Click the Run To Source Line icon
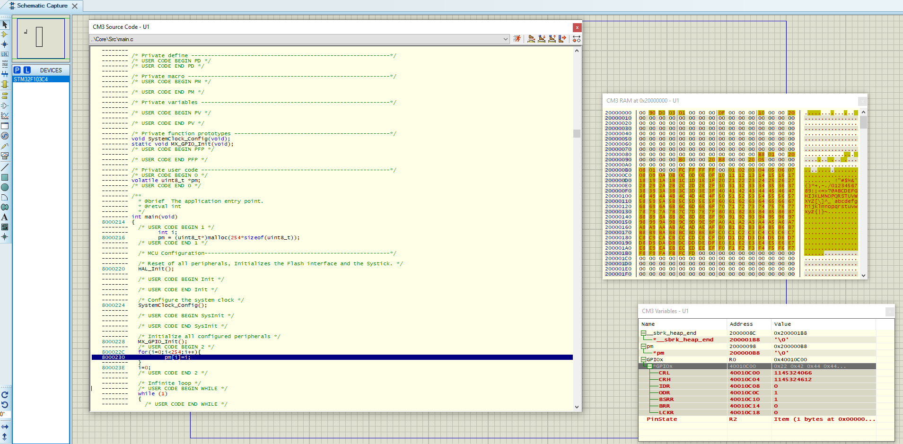The width and height of the screenshot is (903, 444). tap(562, 39)
